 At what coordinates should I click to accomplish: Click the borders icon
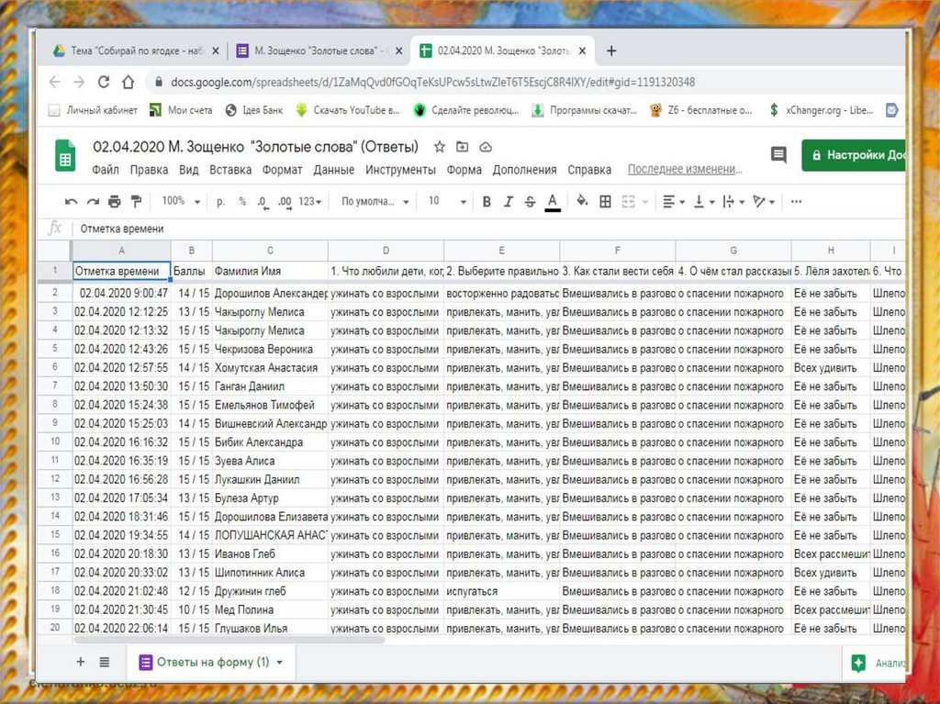(605, 202)
